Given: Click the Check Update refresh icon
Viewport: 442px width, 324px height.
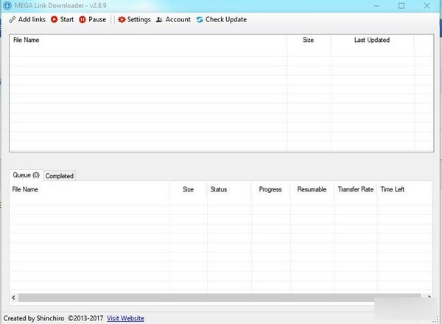Looking at the screenshot, I should click(200, 19).
